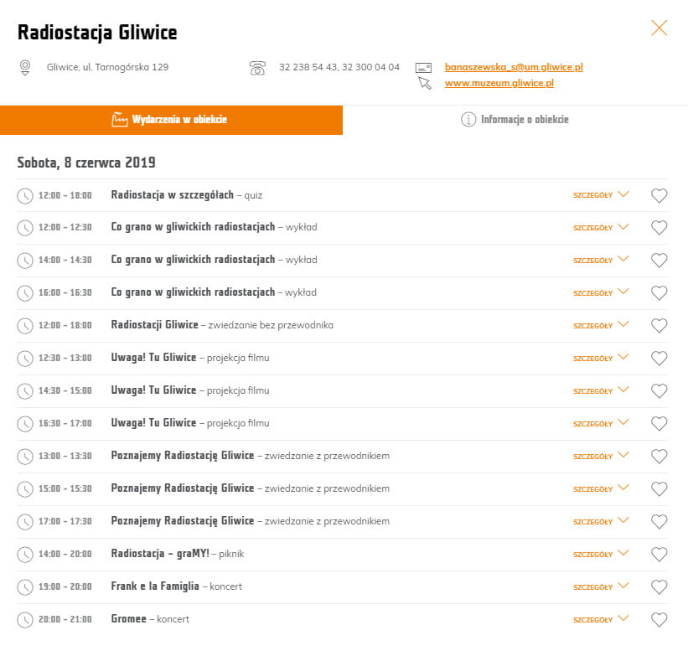This screenshot has width=688, height=656.
Task: Click the clock icon for the Gromee concert
Action: [25, 620]
